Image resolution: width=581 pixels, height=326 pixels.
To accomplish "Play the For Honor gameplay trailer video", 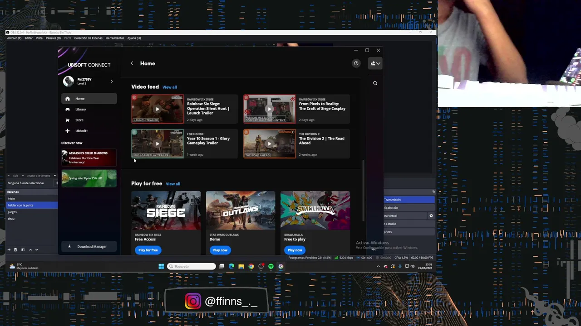I will (158, 144).
